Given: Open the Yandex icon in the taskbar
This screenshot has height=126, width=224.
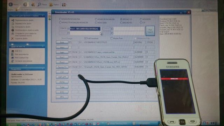Looking at the screenshot, I should click(x=98, y=124).
